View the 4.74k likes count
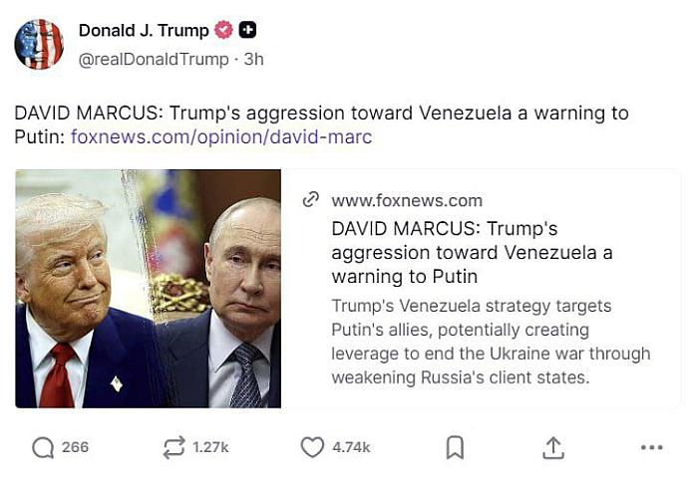This screenshot has width=694, height=478. (x=351, y=447)
